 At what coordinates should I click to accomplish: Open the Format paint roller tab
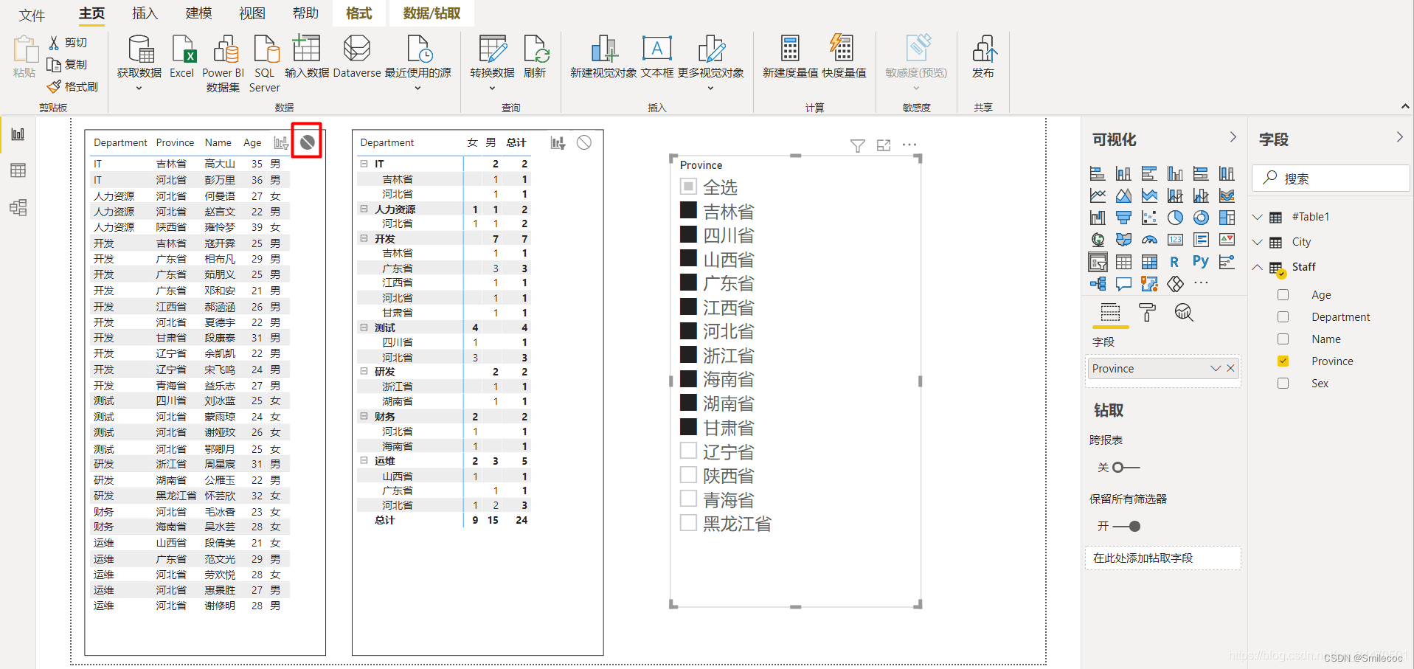[1147, 313]
